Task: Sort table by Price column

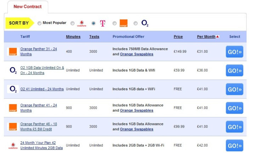Action: coord(178,37)
